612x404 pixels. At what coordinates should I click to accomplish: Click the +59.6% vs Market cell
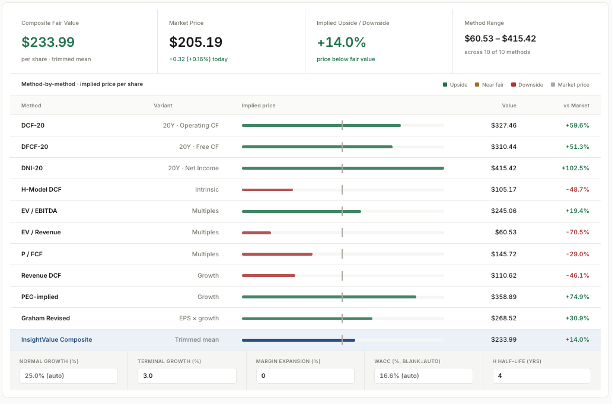[577, 125]
